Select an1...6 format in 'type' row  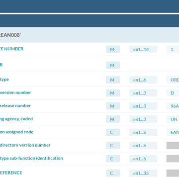(143, 80)
